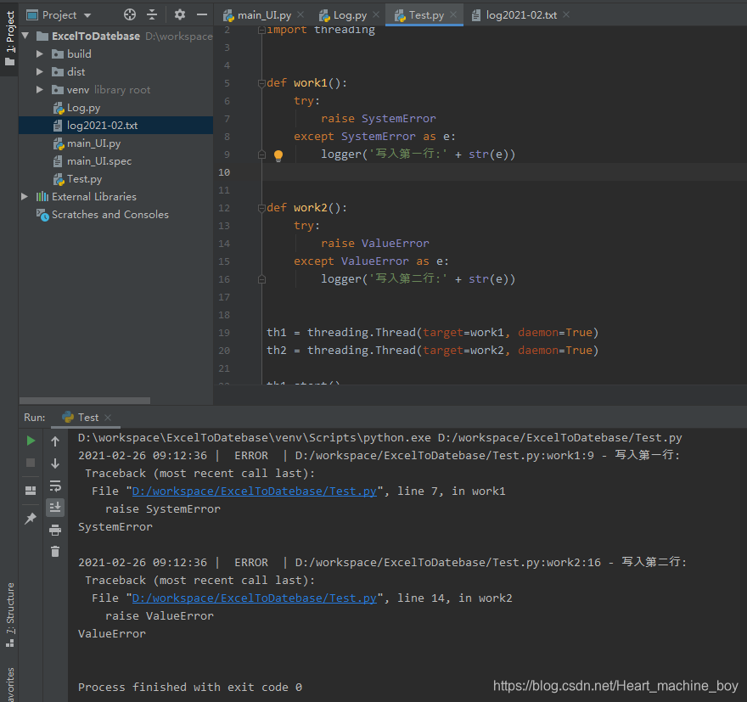The image size is (747, 702).
Task: Open Scratches and Consoles node
Action: [x=110, y=215]
